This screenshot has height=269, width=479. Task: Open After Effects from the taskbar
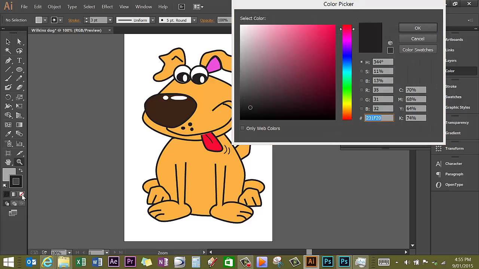(x=114, y=262)
